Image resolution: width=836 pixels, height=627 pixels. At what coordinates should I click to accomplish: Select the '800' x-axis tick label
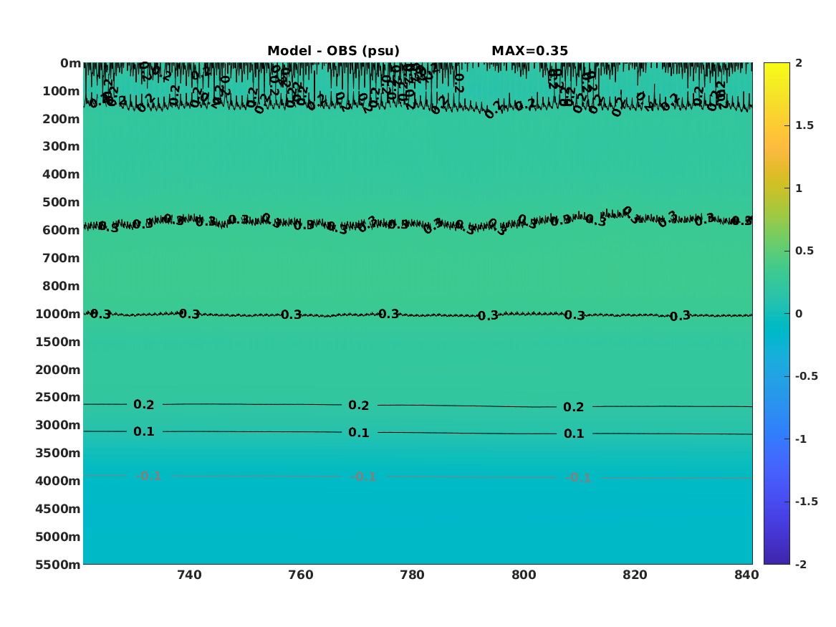pyautogui.click(x=524, y=575)
